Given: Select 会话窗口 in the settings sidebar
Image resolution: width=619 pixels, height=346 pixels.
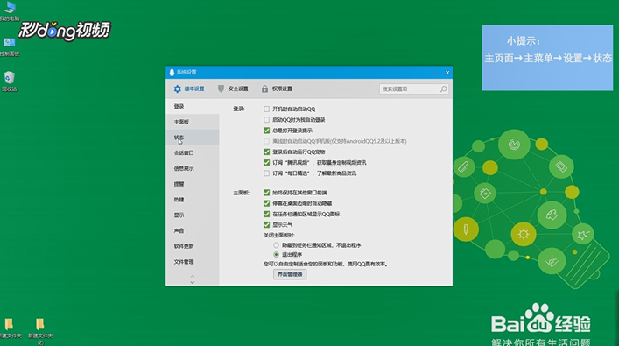Looking at the screenshot, I should pyautogui.click(x=193, y=153).
